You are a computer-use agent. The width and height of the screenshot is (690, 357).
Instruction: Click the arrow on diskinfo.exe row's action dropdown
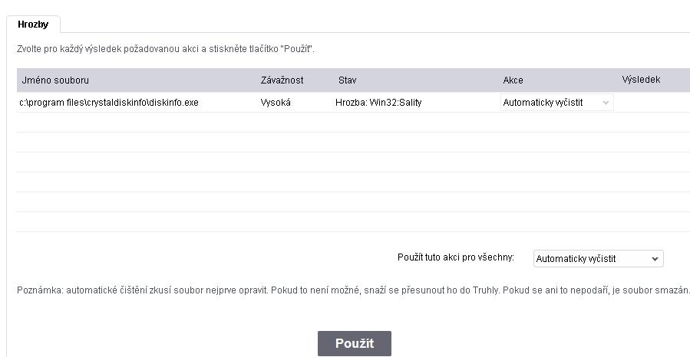pyautogui.click(x=606, y=103)
